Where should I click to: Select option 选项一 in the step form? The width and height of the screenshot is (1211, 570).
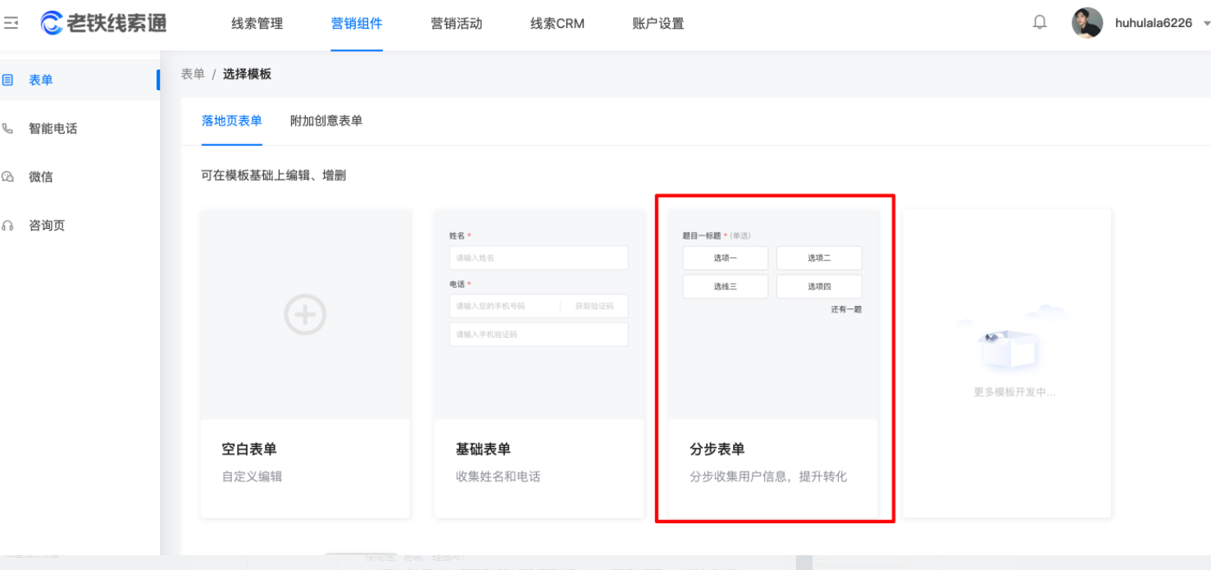point(725,258)
